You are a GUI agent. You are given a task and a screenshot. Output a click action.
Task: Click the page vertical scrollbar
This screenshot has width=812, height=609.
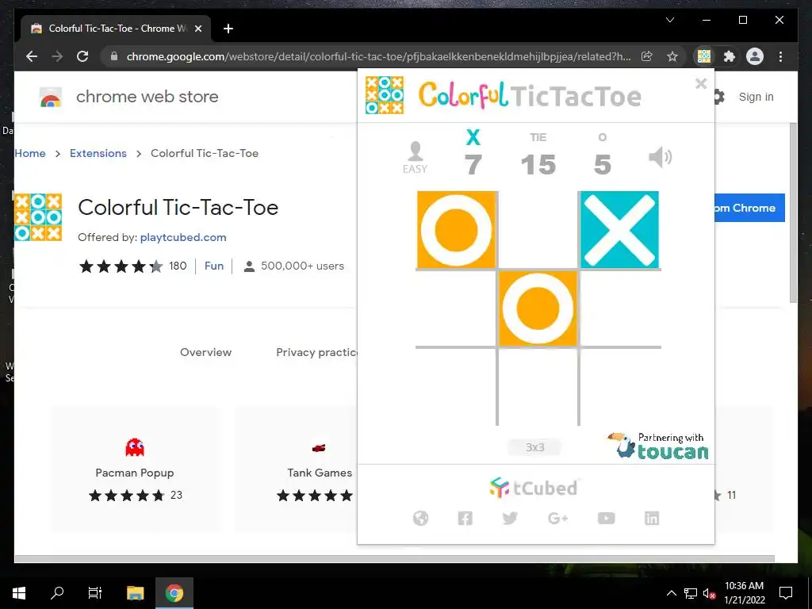[x=793, y=213]
